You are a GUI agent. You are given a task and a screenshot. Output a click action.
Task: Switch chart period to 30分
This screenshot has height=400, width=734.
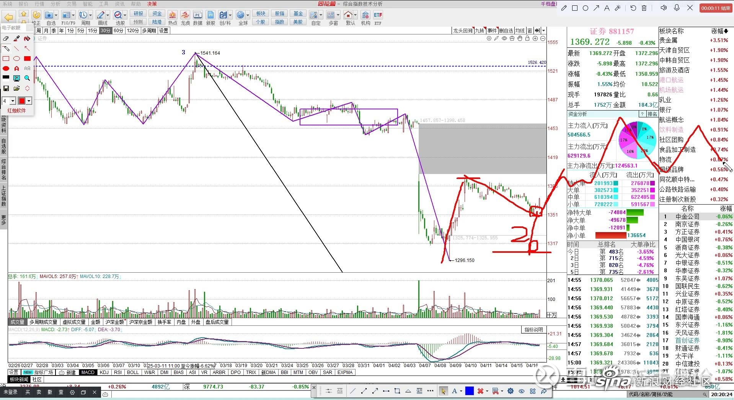coord(105,31)
